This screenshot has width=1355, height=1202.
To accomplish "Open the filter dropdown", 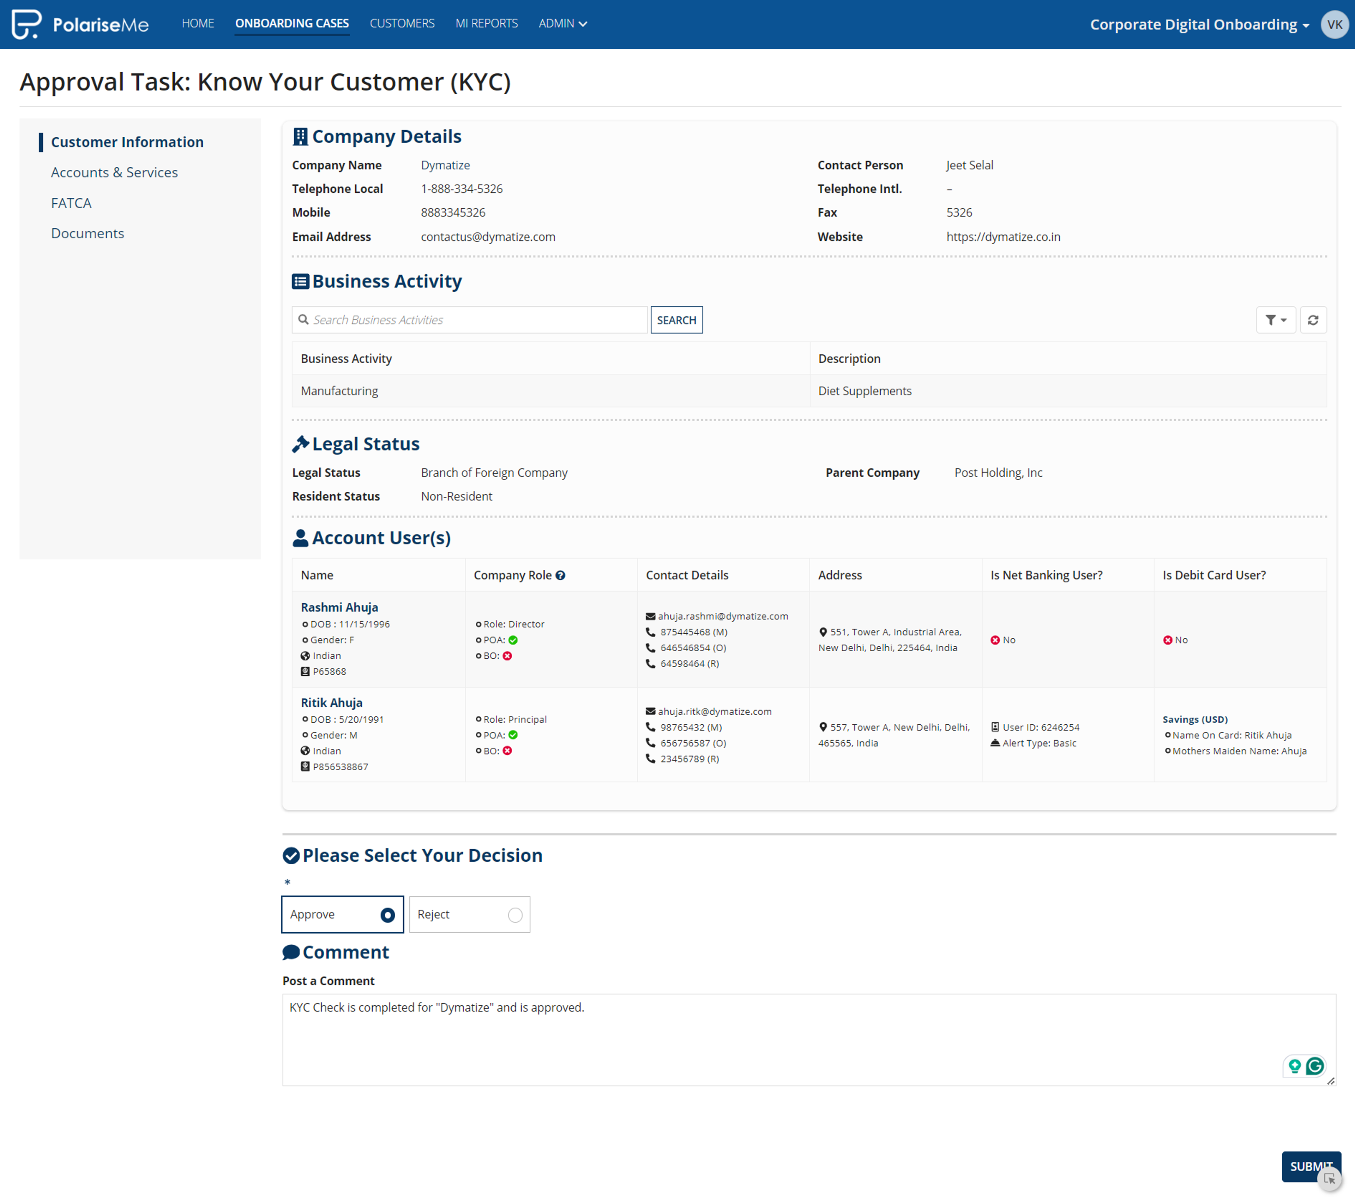I will 1276,320.
